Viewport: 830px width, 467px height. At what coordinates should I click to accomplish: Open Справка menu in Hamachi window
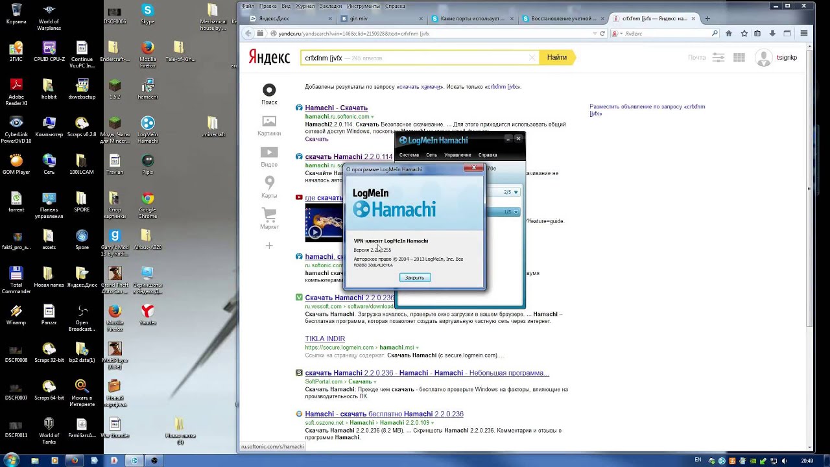click(488, 155)
